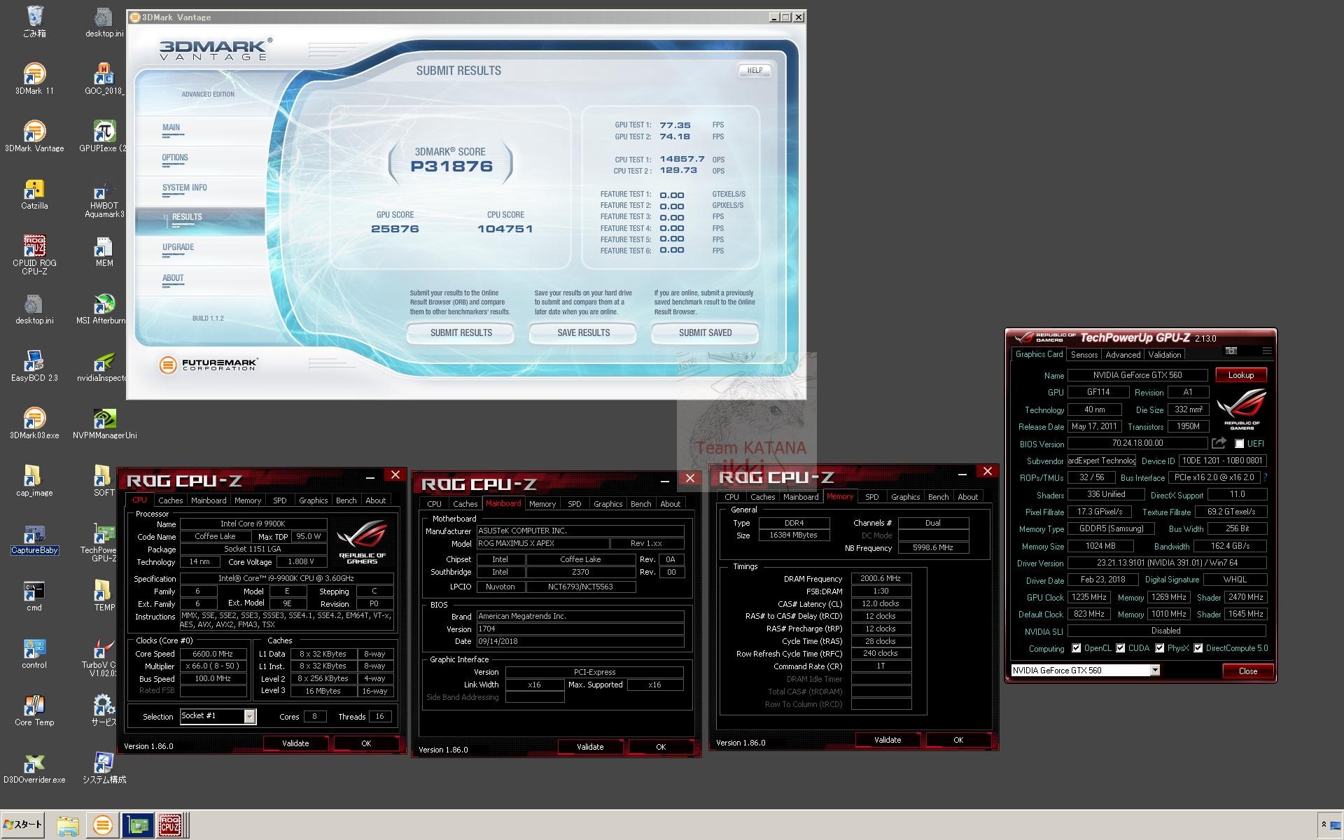The width and height of the screenshot is (1344, 840).
Task: Select UPGRADE in 3DMark Vantage menu
Action: [x=178, y=247]
